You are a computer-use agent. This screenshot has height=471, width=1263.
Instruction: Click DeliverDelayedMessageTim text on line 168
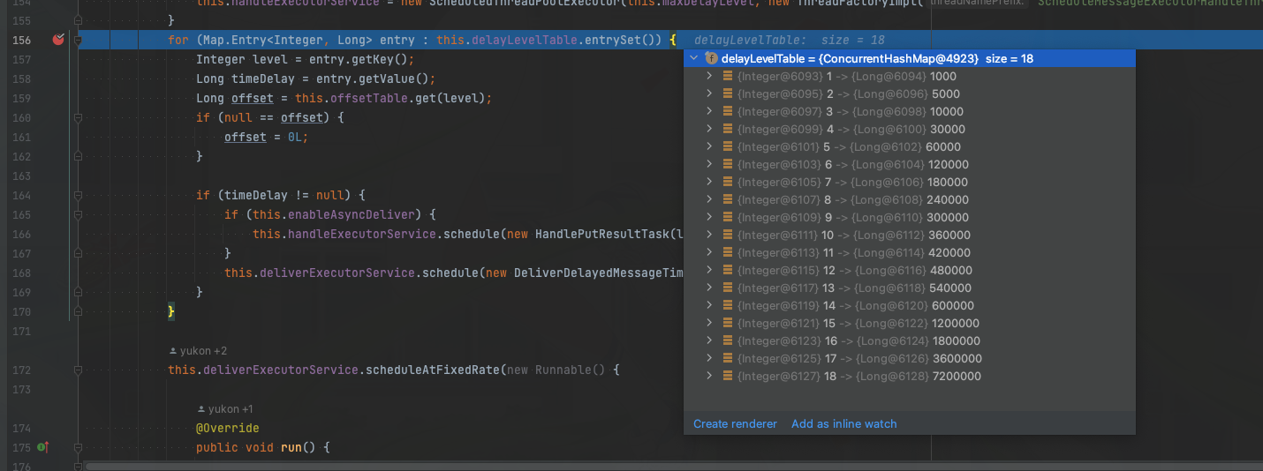[x=599, y=273]
